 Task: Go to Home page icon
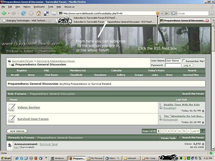coord(39,13)
